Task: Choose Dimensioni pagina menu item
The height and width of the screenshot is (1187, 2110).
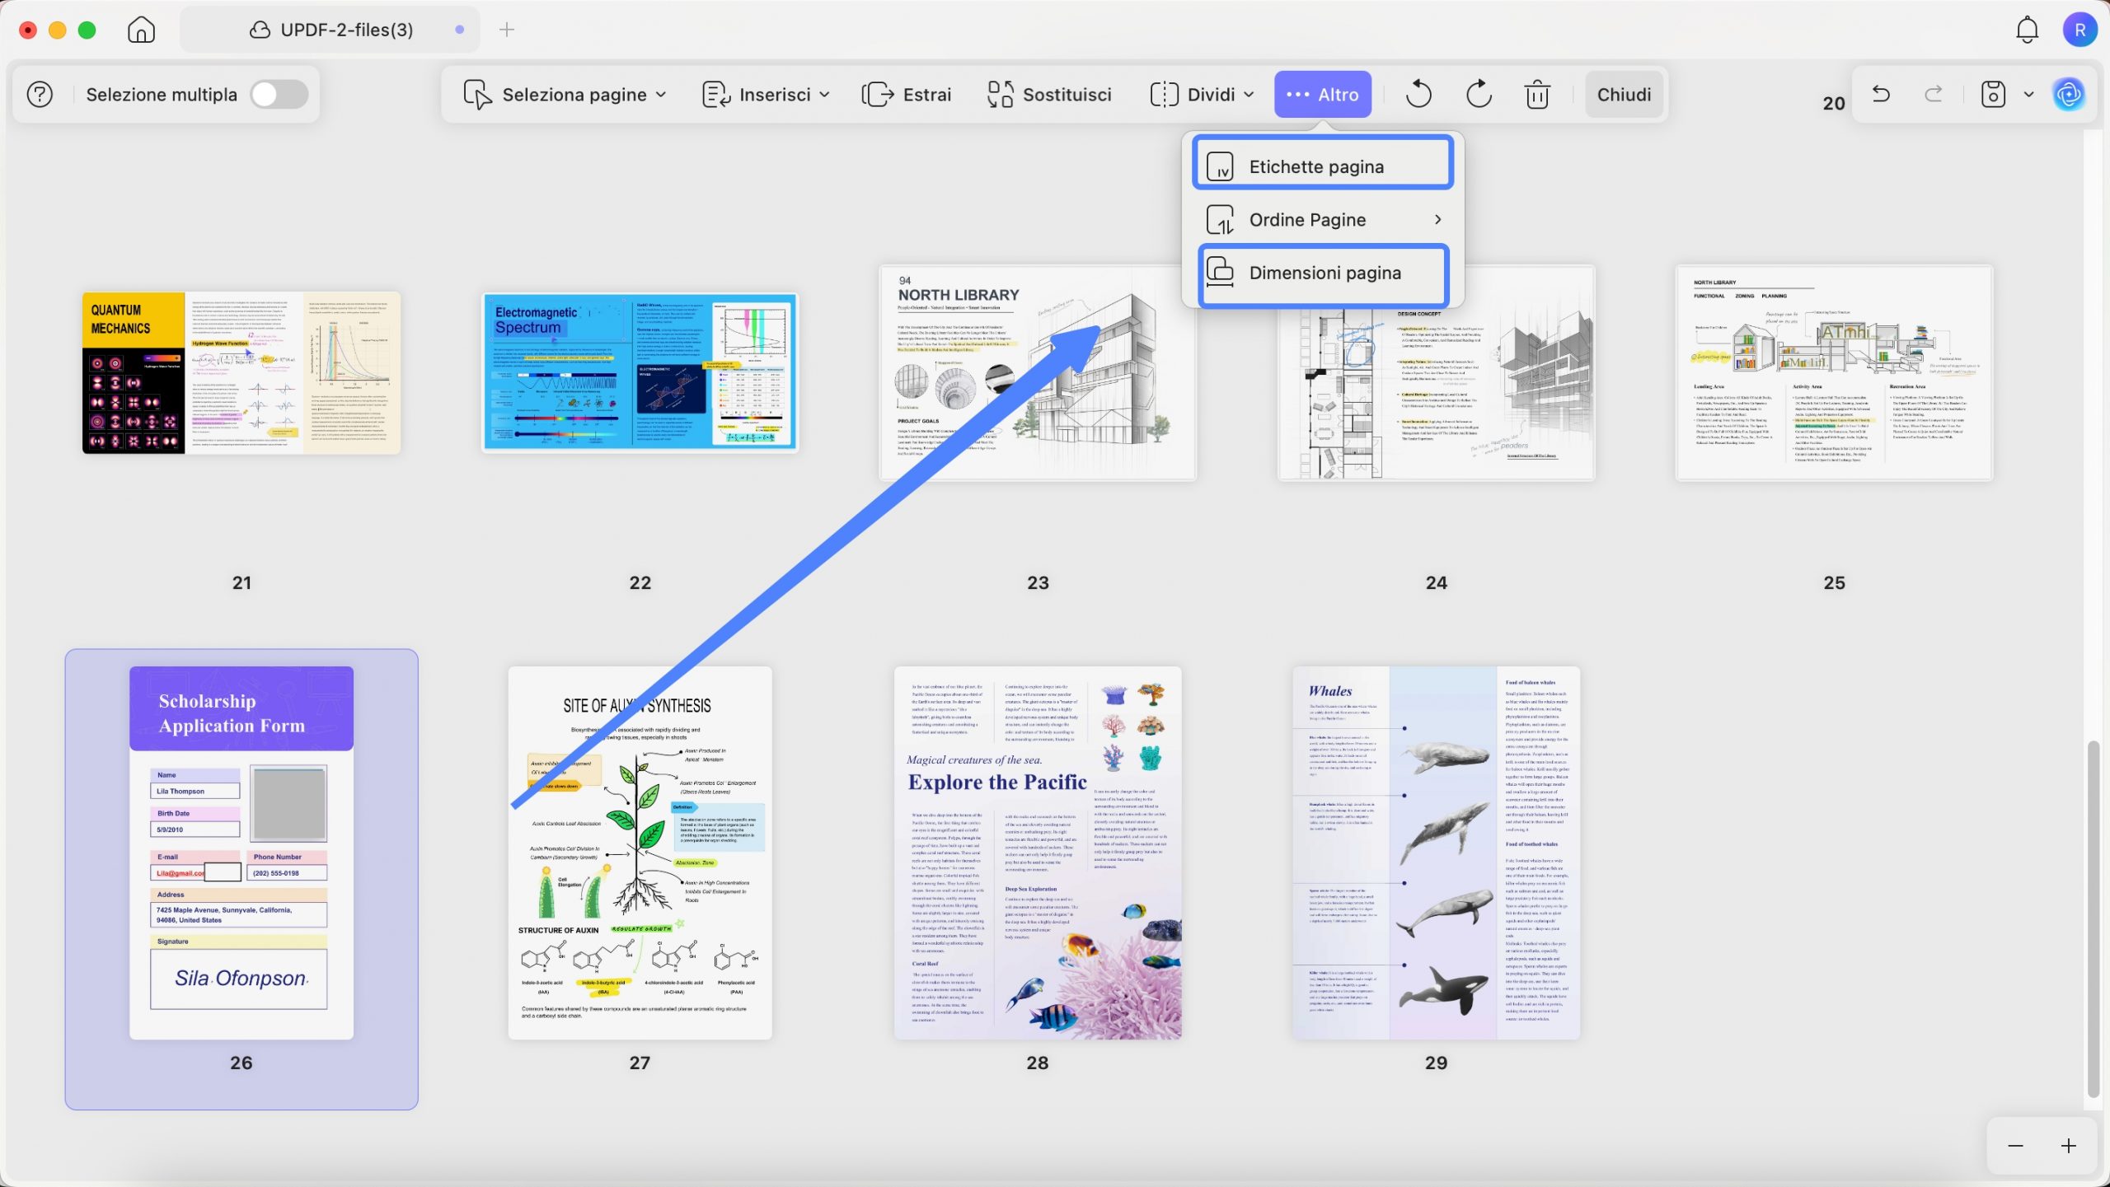Action: (x=1323, y=273)
